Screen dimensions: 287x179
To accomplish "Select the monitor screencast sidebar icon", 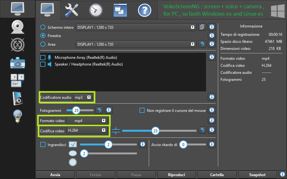I will click(x=18, y=9).
